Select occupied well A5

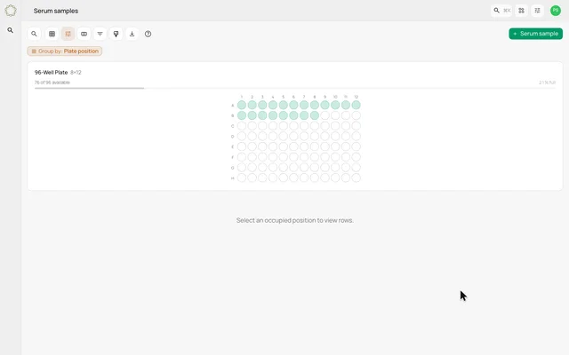coord(284,105)
